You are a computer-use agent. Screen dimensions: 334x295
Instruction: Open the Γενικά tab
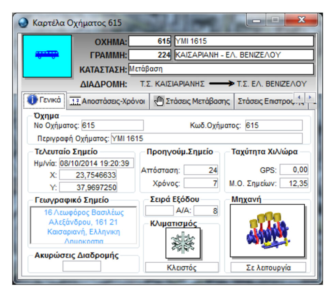click(x=44, y=100)
